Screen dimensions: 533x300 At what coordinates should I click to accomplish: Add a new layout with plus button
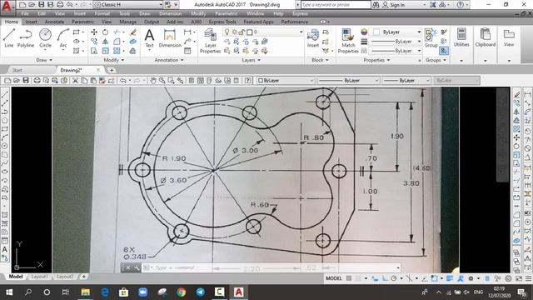tap(83, 277)
